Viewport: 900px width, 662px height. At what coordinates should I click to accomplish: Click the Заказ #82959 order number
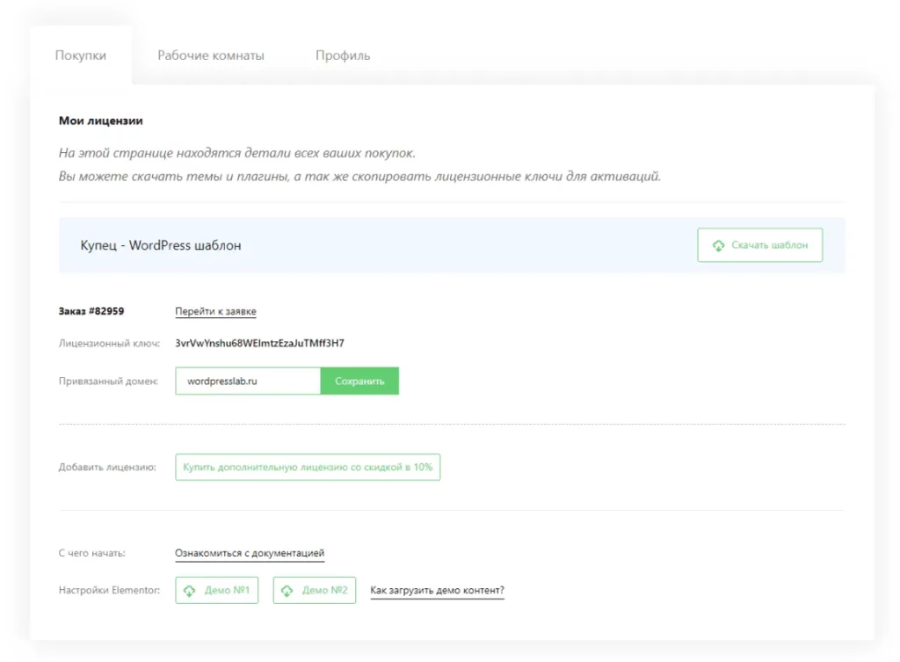[x=91, y=311]
